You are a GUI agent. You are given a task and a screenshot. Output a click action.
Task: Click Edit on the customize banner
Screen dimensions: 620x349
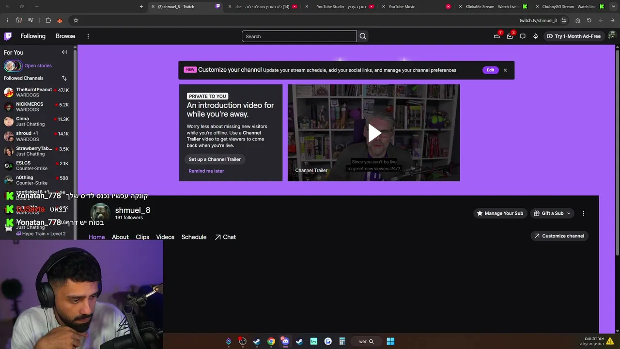point(491,70)
